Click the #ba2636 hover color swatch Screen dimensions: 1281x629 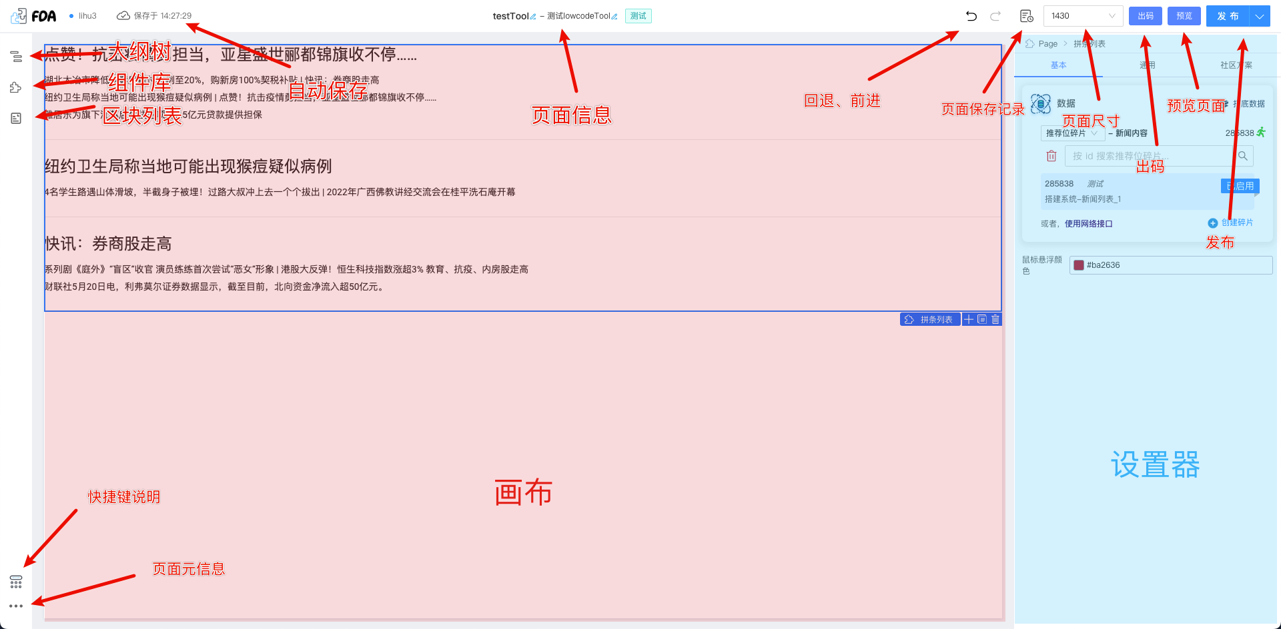(1078, 265)
